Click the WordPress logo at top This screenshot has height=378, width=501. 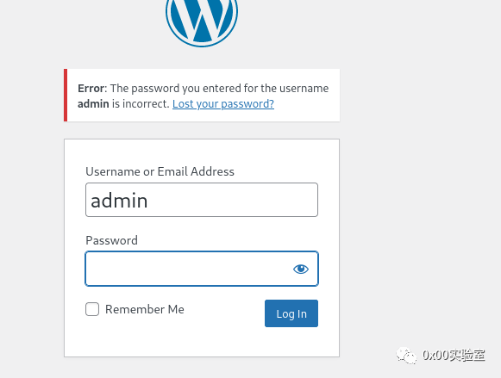[202, 22]
